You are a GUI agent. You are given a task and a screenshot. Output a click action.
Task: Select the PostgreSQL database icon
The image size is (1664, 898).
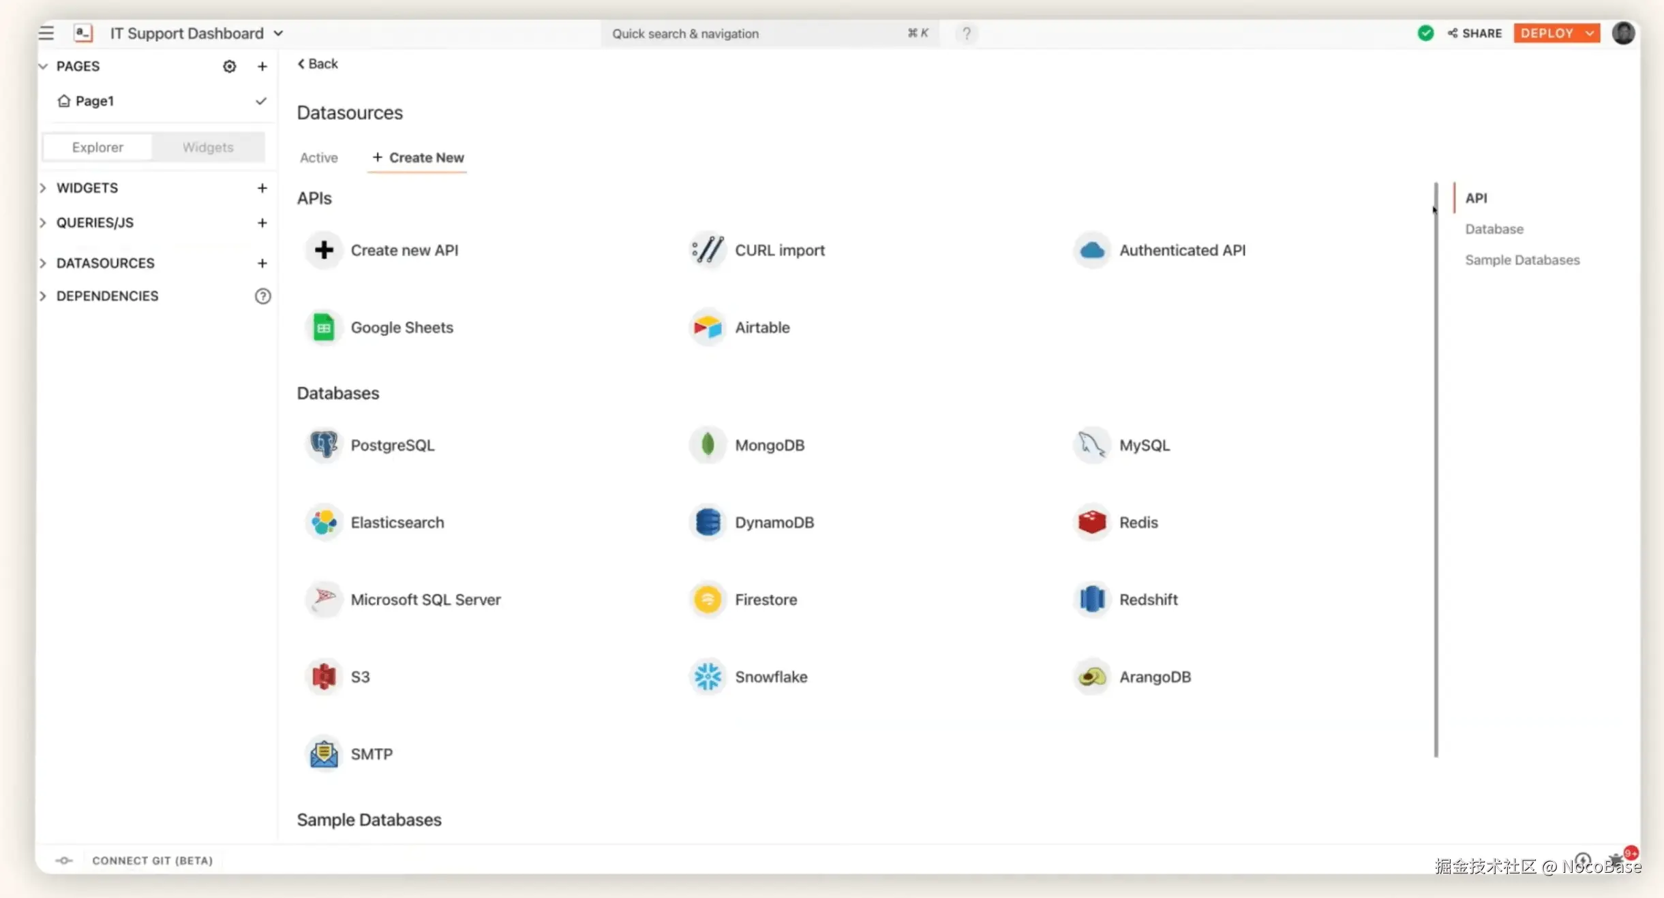click(x=324, y=445)
